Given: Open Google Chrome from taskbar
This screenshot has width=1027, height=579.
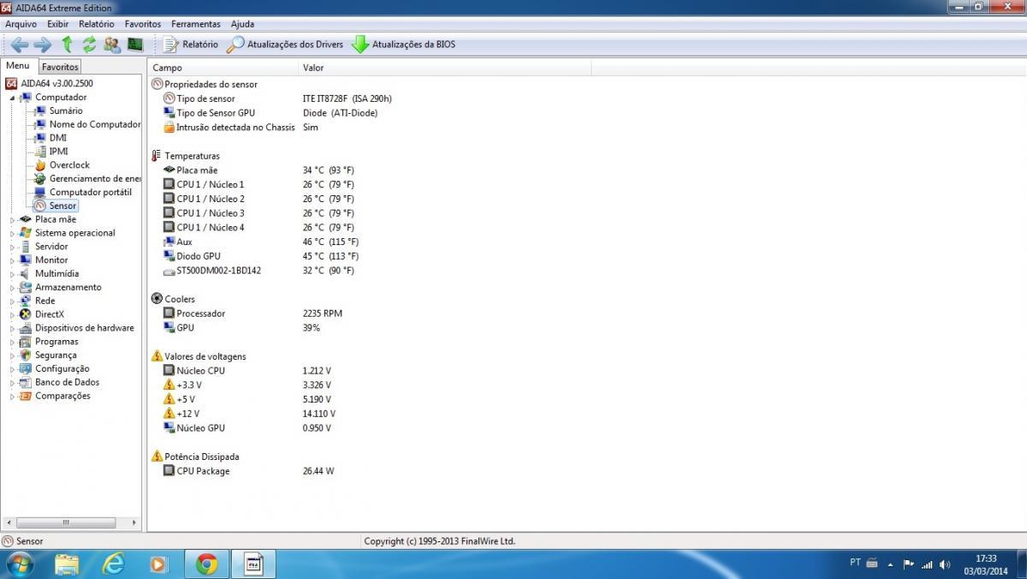Looking at the screenshot, I should [206, 564].
